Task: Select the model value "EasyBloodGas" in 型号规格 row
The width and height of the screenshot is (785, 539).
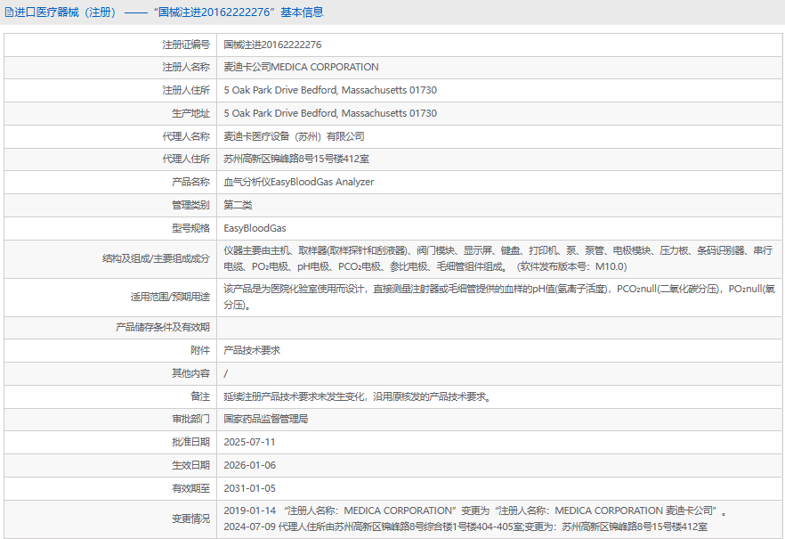Action: pos(255,228)
